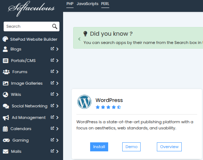
Task: Click the Forums group icon
Action: (x=6, y=72)
